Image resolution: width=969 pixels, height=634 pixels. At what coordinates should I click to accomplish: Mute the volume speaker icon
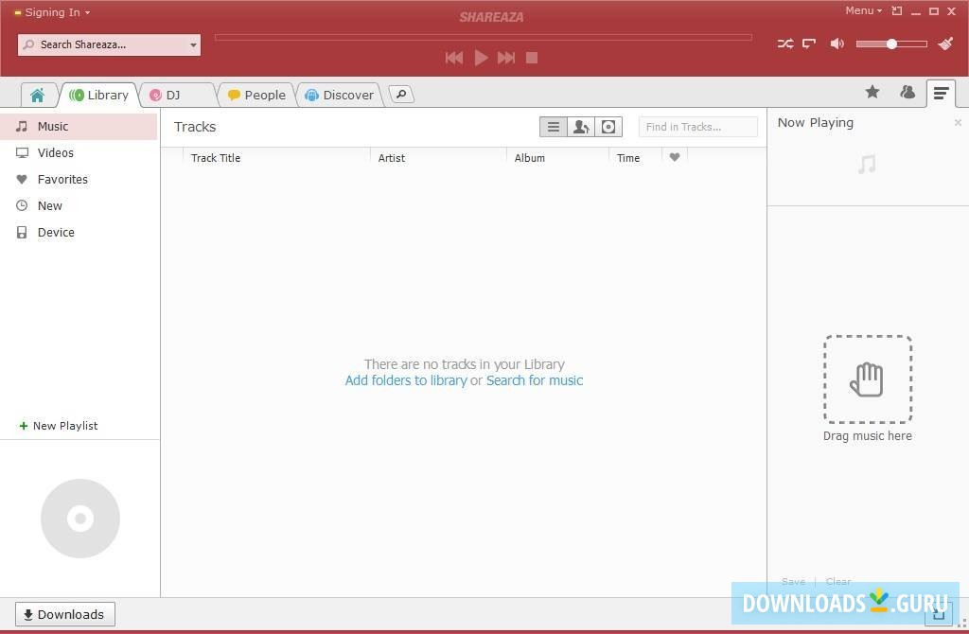click(837, 44)
